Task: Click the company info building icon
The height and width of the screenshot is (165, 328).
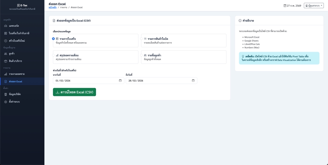Action: 5,94
